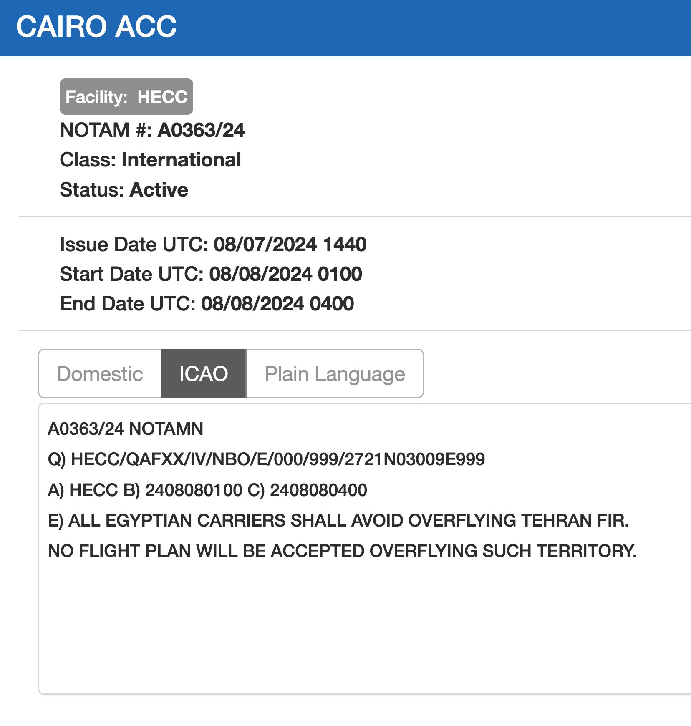
Task: Click the Status: Active text
Action: click(124, 190)
